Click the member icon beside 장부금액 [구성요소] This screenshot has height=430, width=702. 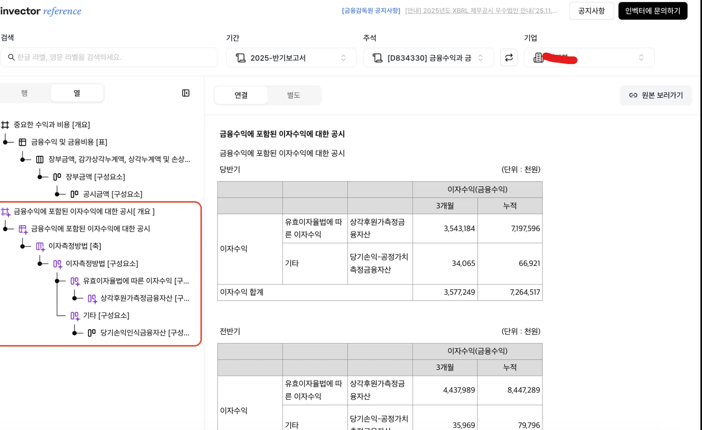(x=57, y=177)
